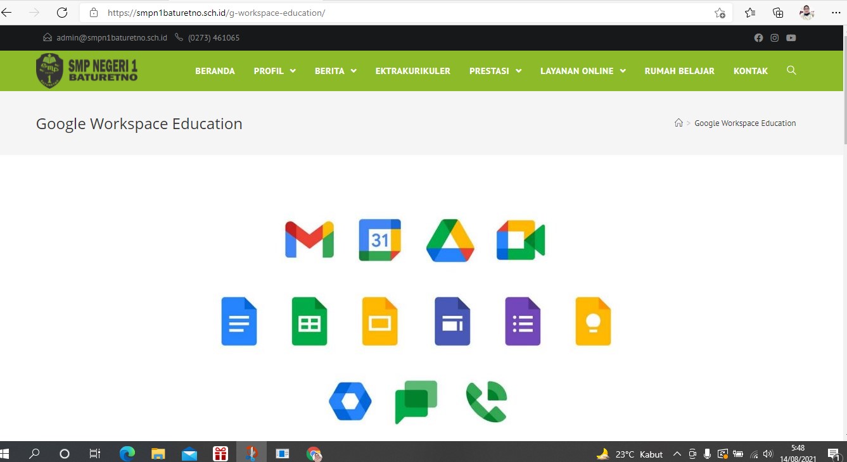Go back with browser back arrow
847x462 pixels.
(x=7, y=13)
